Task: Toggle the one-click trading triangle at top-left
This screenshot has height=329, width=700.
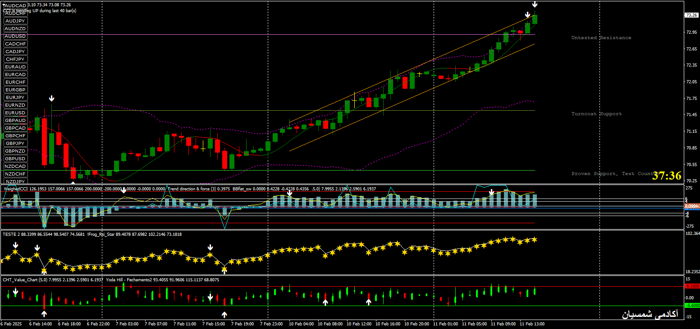Action: 4,5
